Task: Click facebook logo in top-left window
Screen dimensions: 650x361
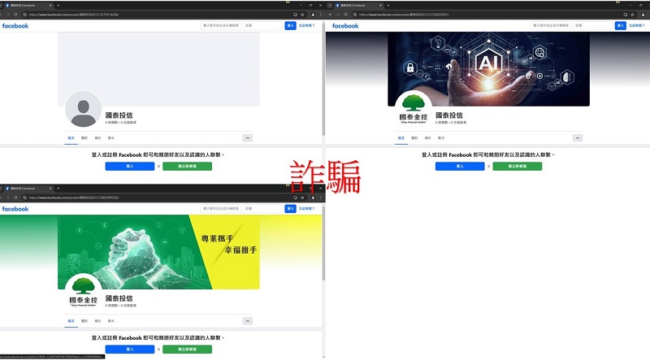Action: click(x=15, y=26)
